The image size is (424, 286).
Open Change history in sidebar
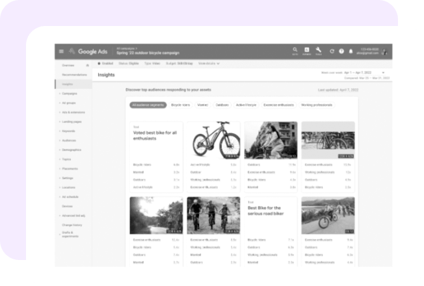(72, 225)
